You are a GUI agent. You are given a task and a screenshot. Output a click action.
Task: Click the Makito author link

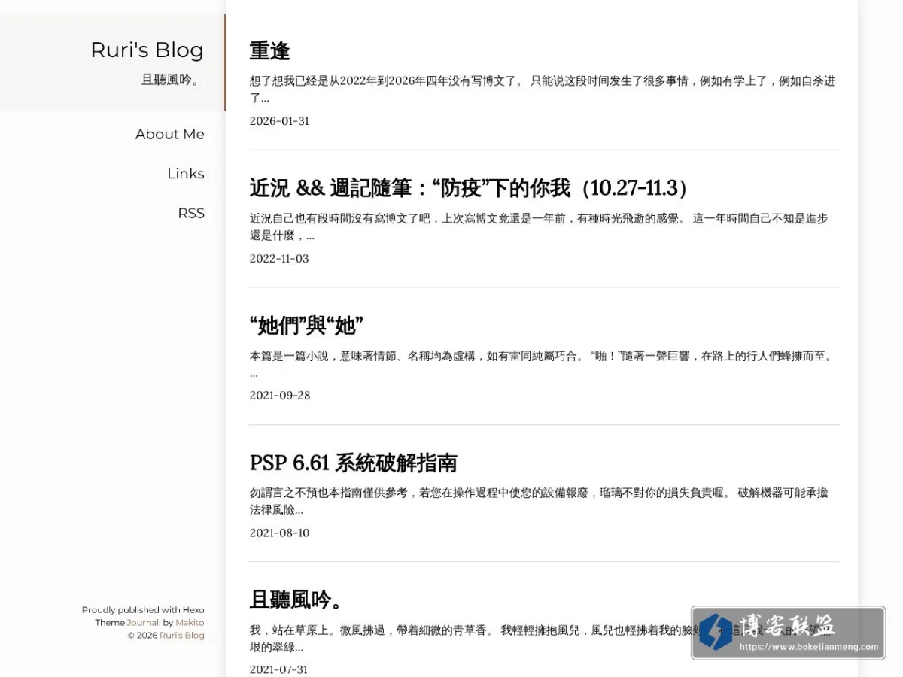pyautogui.click(x=190, y=623)
